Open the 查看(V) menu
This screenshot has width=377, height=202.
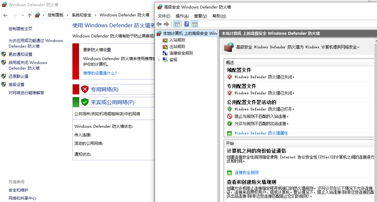pos(201,16)
